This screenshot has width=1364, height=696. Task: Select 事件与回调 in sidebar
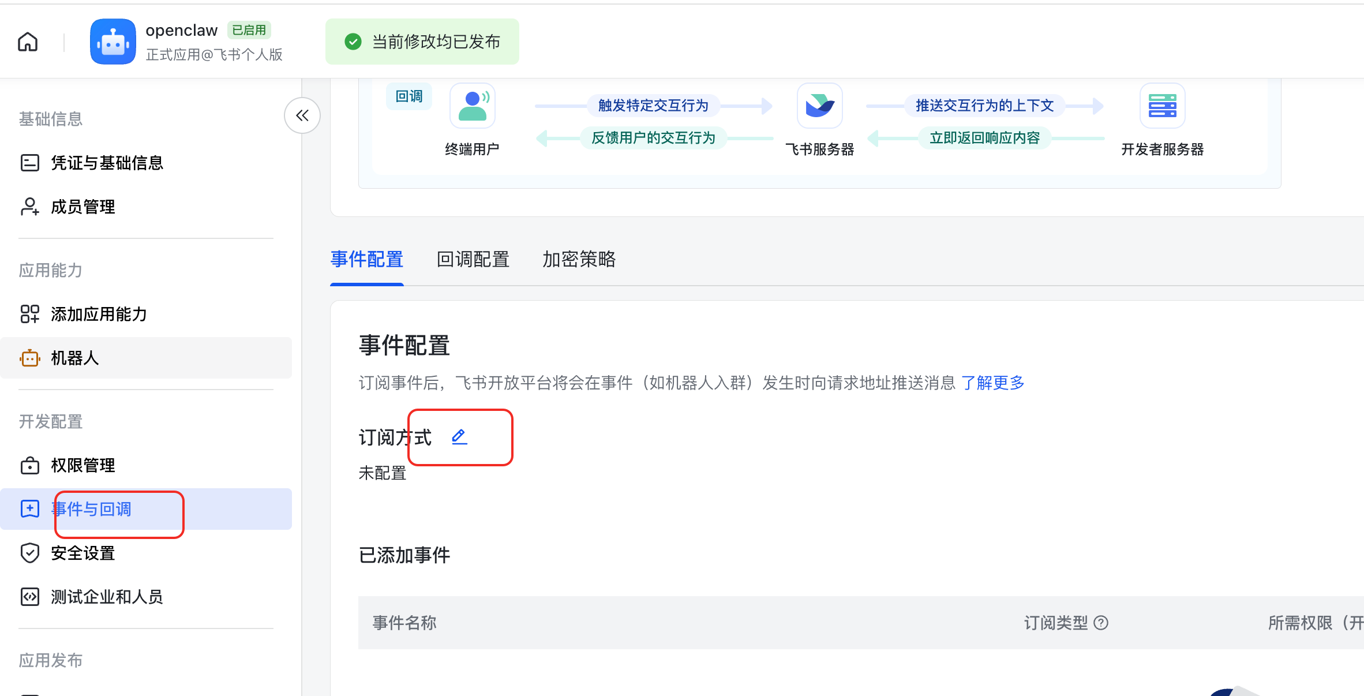pos(91,509)
